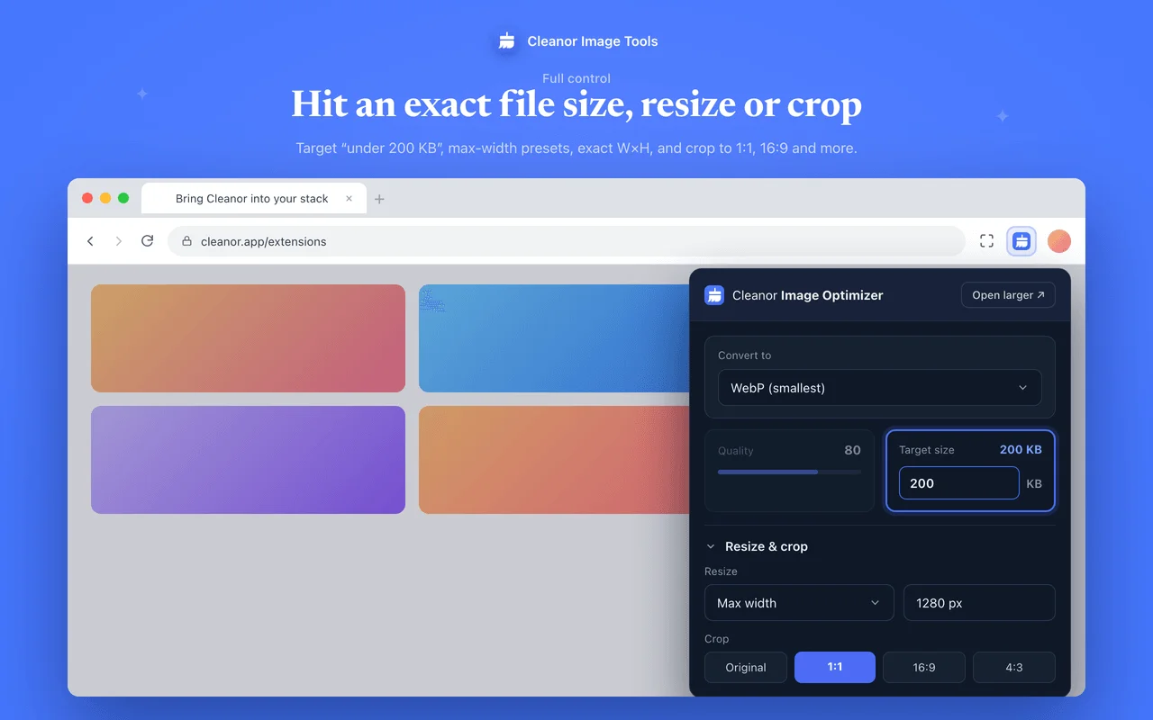Click the Hit an exact file size headline
1153x720 pixels.
(576, 105)
